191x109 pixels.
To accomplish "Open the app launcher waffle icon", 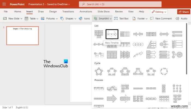I will pos(4,4).
